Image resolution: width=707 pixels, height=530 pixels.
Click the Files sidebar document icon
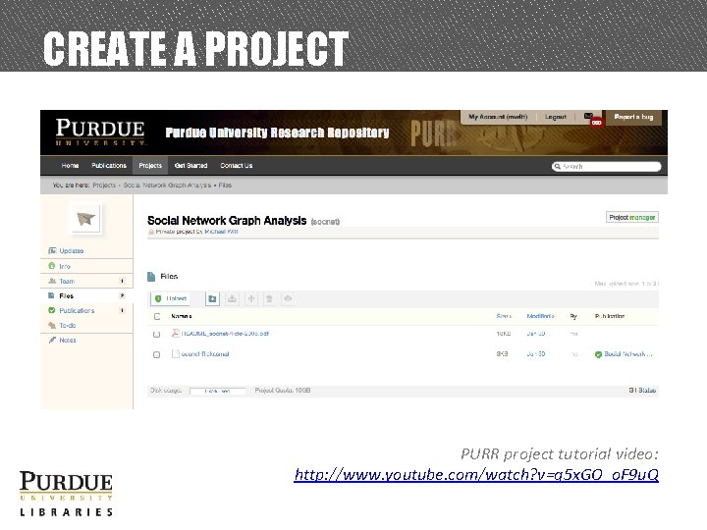(51, 295)
